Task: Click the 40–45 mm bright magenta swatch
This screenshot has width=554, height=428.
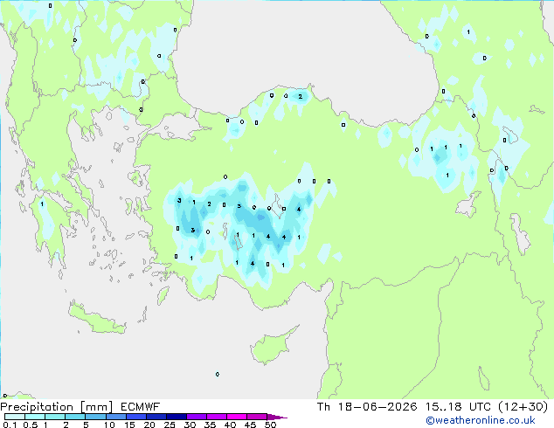Action: pyautogui.click(x=237, y=417)
